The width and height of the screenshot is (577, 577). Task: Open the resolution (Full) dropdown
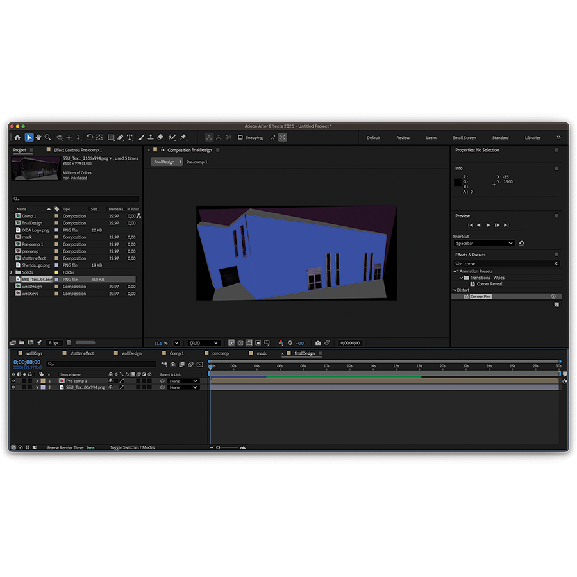click(204, 343)
